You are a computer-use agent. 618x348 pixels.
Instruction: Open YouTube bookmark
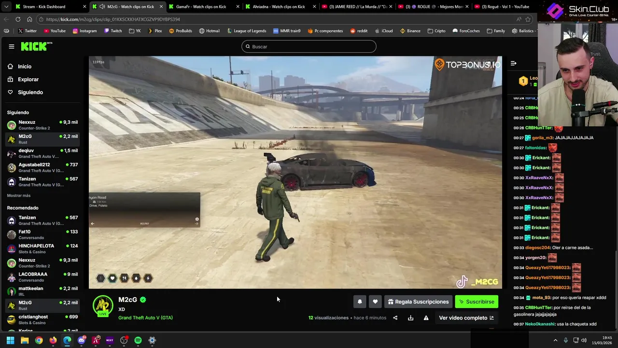tap(55, 31)
